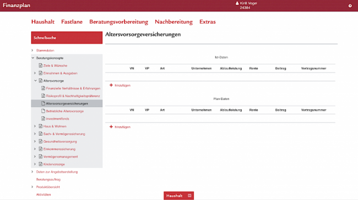Screen dimensions: 358x200
Task: Collapse the Altersvorsorge tree node
Action: coord(35,81)
